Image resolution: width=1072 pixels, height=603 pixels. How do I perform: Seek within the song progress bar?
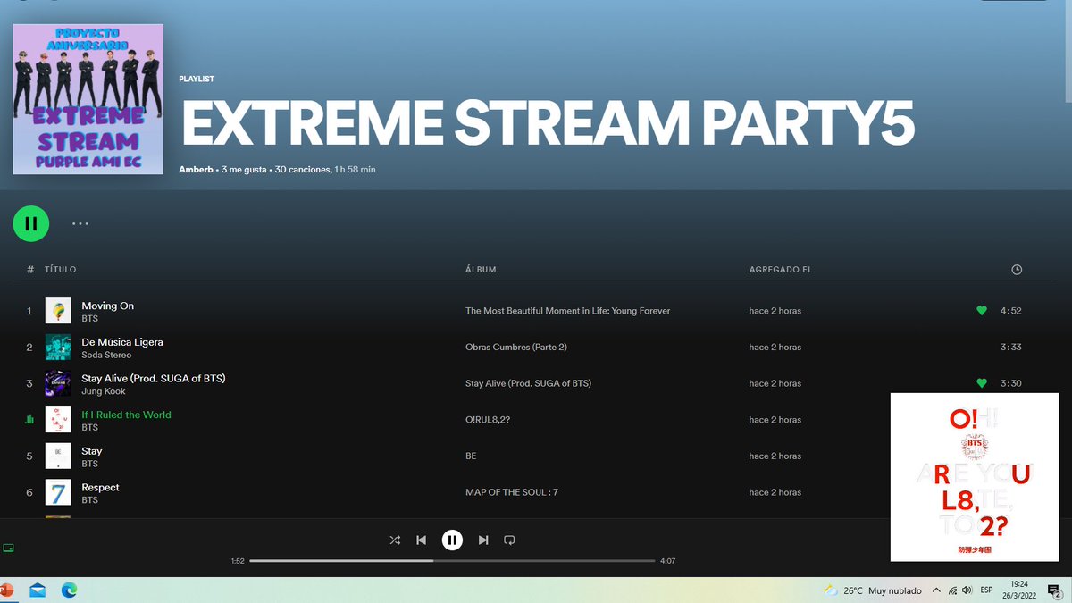pyautogui.click(x=452, y=561)
